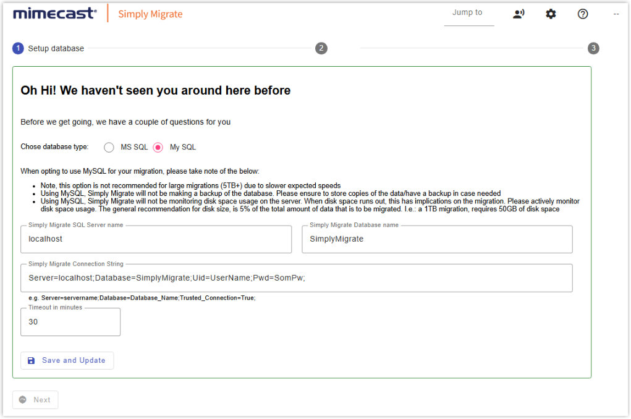Open the help question mark icon
631x419 pixels.
tap(583, 14)
